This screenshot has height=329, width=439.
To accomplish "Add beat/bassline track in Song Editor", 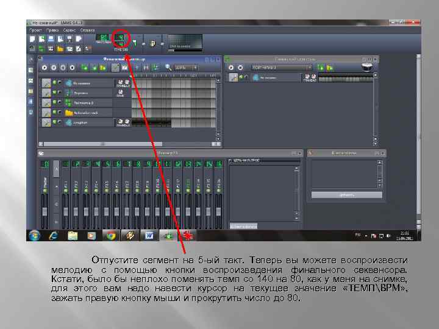I will 84,68.
